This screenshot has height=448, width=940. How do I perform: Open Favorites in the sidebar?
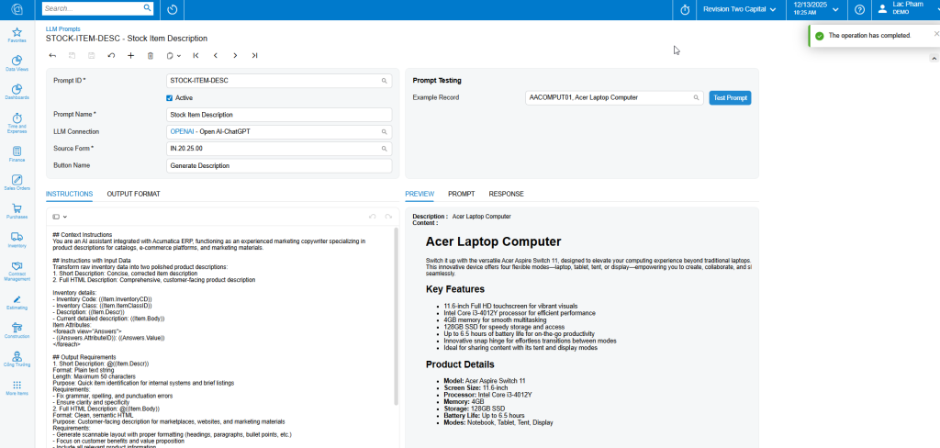(x=17, y=35)
